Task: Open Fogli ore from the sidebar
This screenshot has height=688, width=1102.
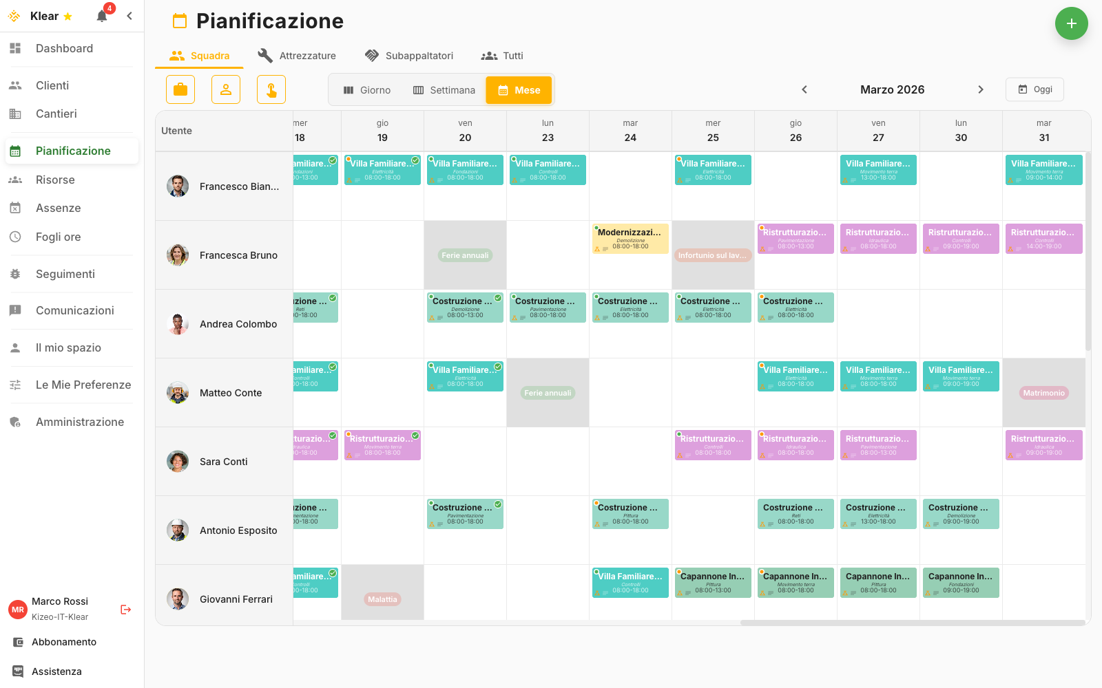Action: [58, 237]
